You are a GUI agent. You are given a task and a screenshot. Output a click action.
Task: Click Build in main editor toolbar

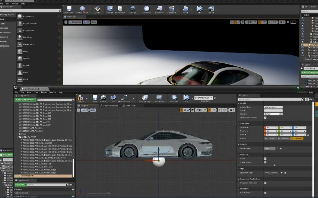(185, 10)
